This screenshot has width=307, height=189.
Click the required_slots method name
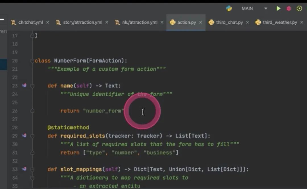pyautogui.click(x=83, y=136)
